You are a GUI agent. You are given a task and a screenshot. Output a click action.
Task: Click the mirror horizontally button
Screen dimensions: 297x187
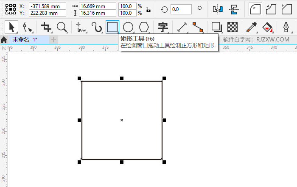tap(218, 9)
